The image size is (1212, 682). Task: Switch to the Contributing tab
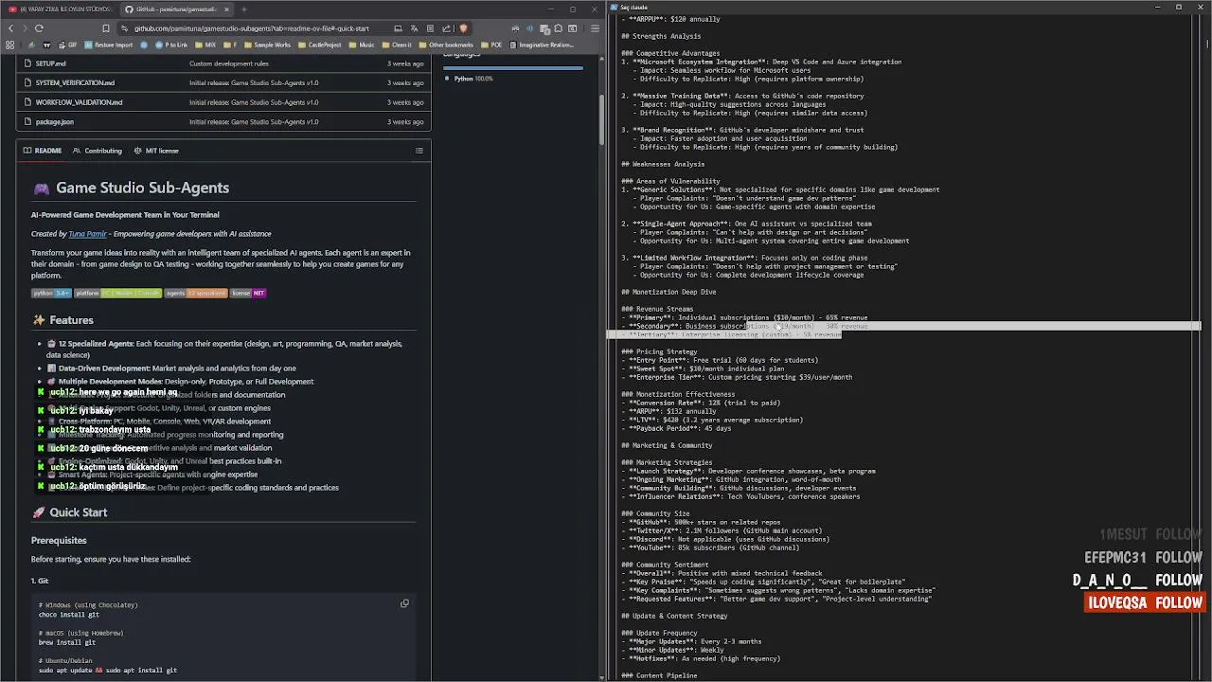[98, 151]
